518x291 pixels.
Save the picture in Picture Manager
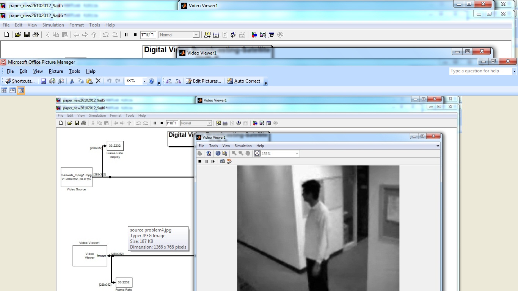pos(44,81)
